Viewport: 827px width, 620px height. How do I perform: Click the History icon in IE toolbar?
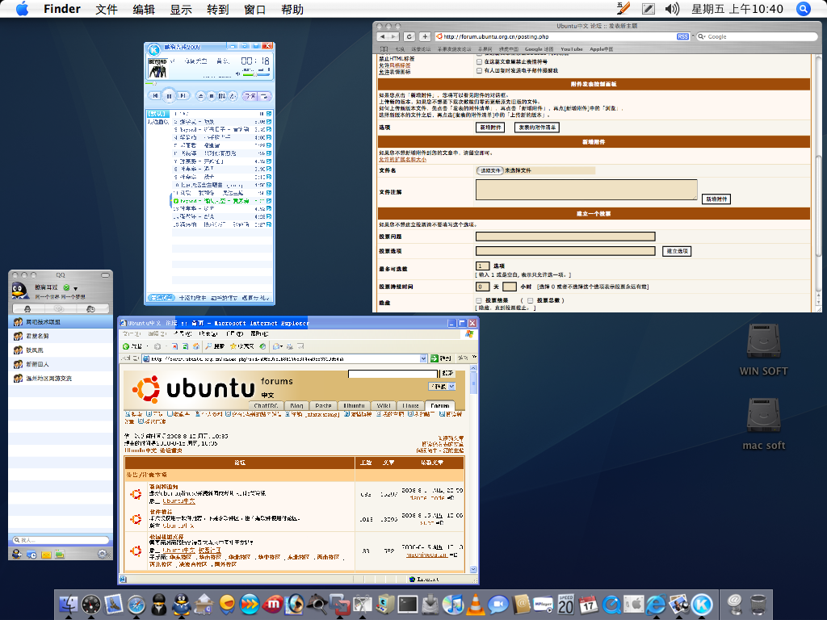point(262,346)
